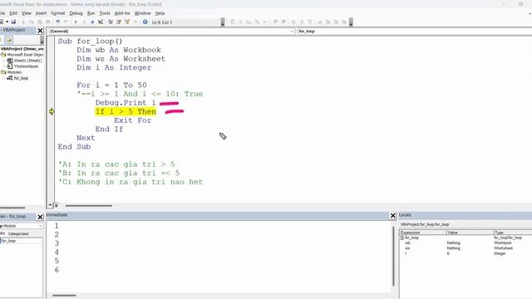Open the Module dropdown in Properties pane
Image resolution: width=532 pixels, height=299 pixels.
[x=41, y=226]
